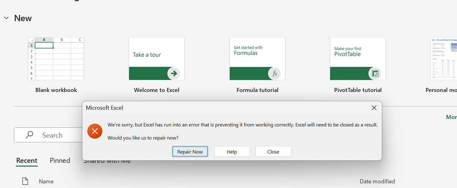This screenshot has width=457, height=188.
Task: Open the Blank workbook thumbnail
Action: point(56,59)
